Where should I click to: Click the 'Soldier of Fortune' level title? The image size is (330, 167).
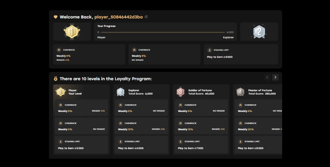[200, 90]
